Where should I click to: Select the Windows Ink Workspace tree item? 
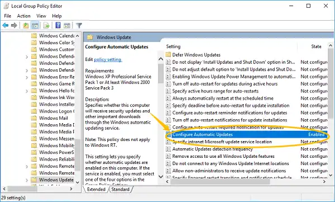(56, 97)
